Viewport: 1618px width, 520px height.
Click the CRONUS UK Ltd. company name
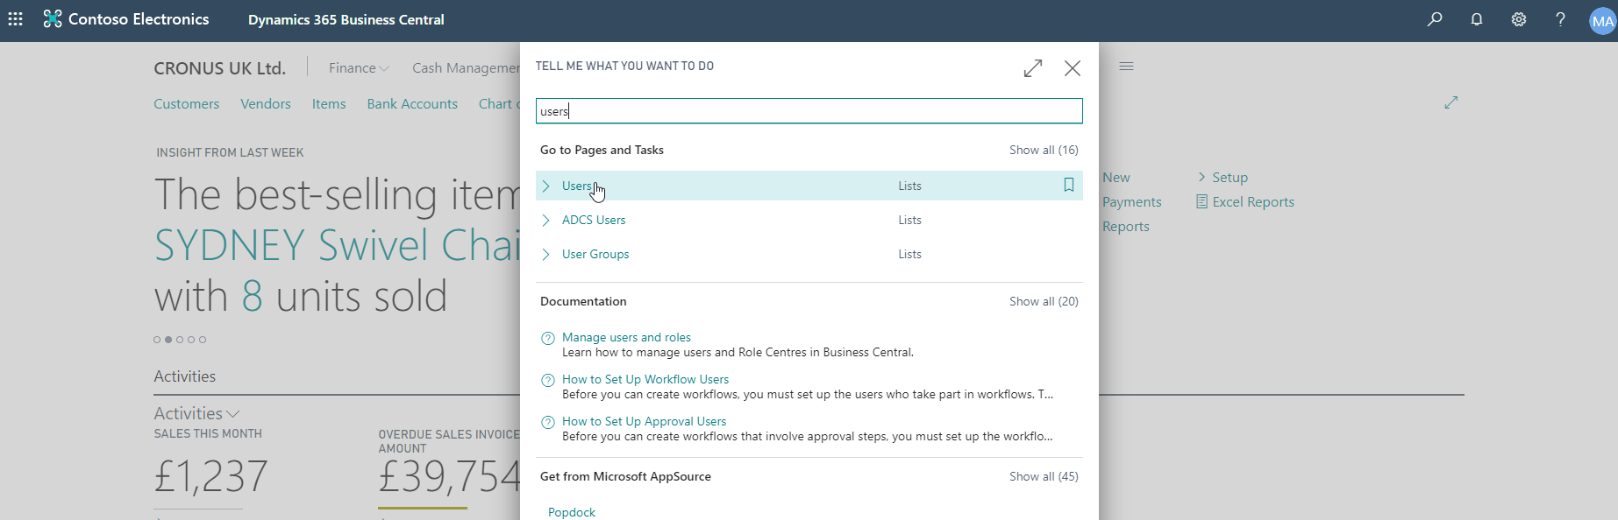220,68
